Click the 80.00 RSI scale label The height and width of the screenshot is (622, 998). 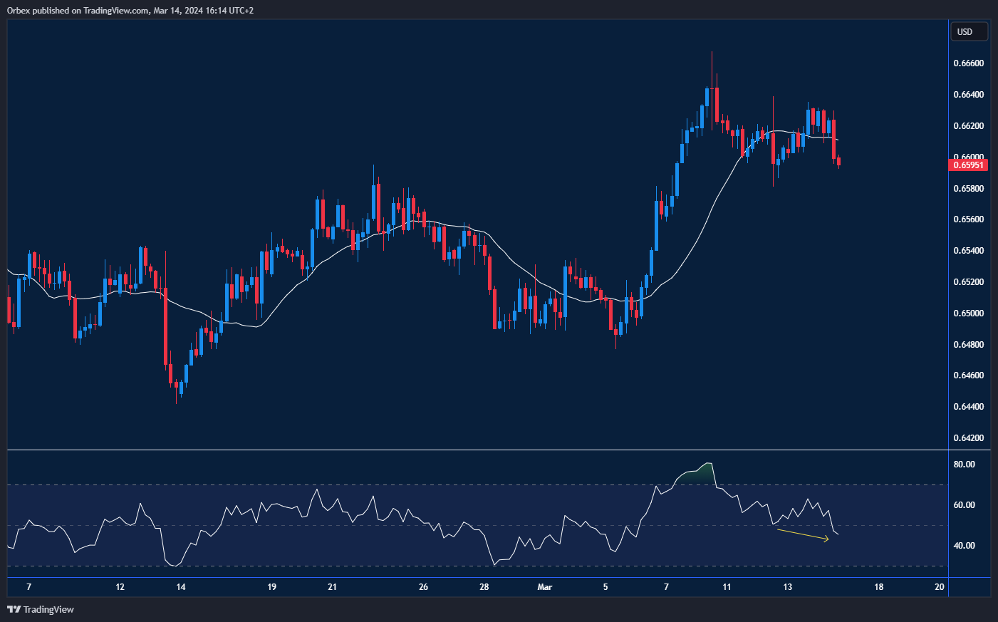coord(965,465)
